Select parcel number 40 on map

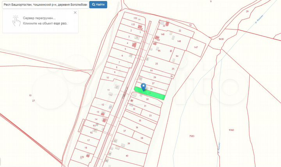[x=127, y=155]
